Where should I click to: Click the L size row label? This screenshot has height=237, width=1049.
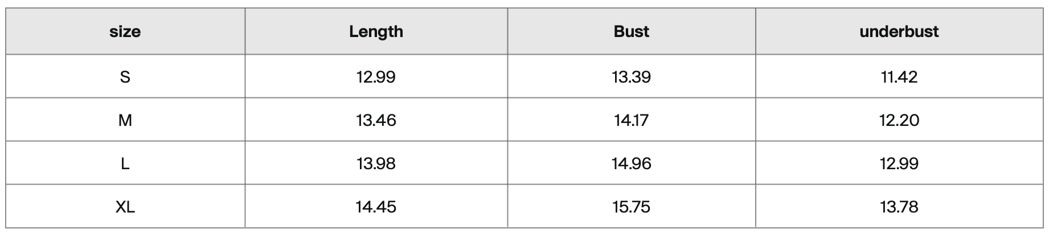tap(125, 164)
